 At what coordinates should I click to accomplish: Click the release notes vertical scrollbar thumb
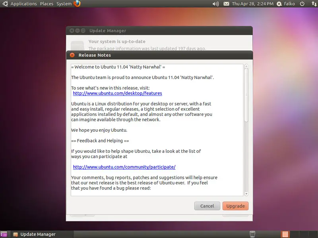(x=246, y=95)
